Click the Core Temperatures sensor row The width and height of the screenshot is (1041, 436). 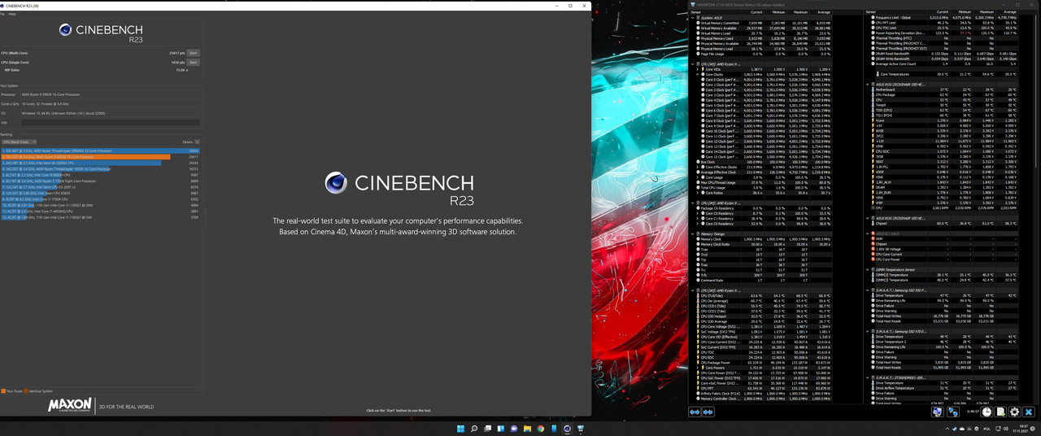(x=947, y=74)
